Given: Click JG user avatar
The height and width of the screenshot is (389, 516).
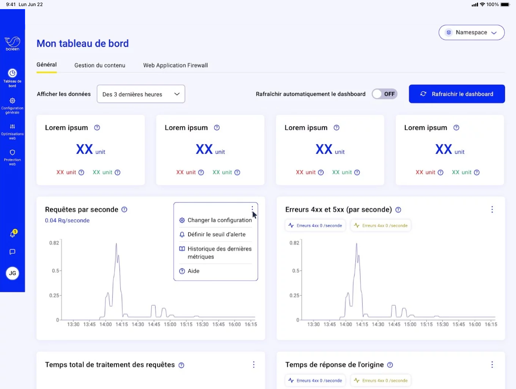Looking at the screenshot, I should 13,273.
